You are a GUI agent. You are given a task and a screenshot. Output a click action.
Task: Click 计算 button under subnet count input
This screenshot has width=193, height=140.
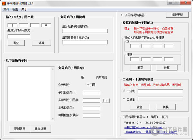[41, 43]
